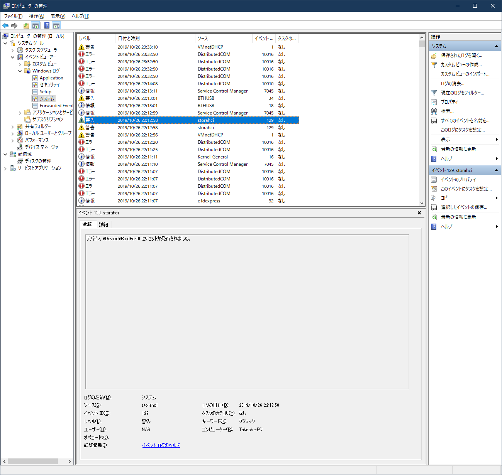This screenshot has height=475, width=502.
Task: Open ヘルプ under the システム actions section
Action: pyautogui.click(x=446, y=158)
